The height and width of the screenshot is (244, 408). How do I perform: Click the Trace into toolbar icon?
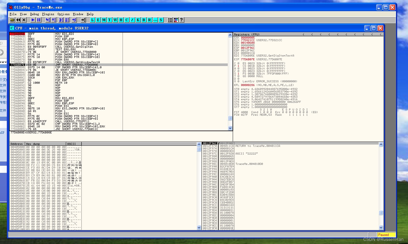click(61, 20)
